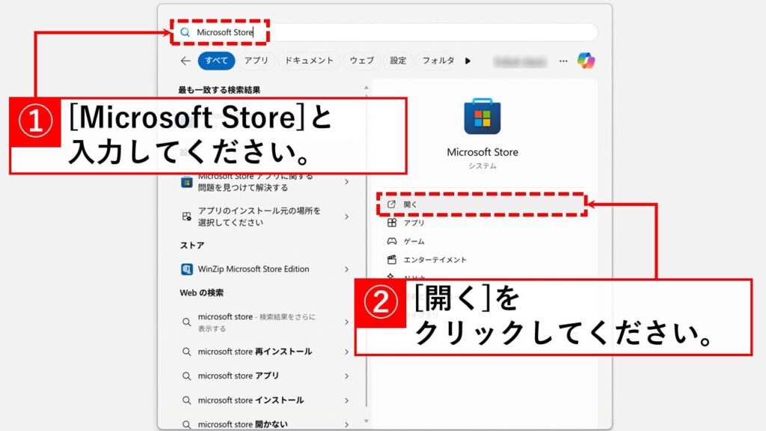
Task: Expand chevron for アプリのインストール元 result
Action: pyautogui.click(x=347, y=216)
